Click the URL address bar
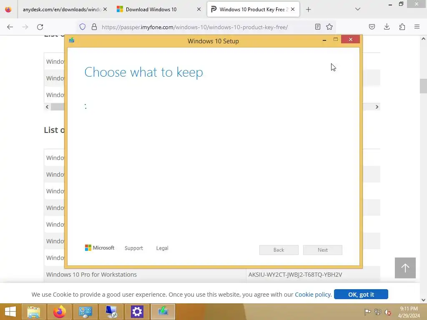The width and height of the screenshot is (427, 320). 195,27
